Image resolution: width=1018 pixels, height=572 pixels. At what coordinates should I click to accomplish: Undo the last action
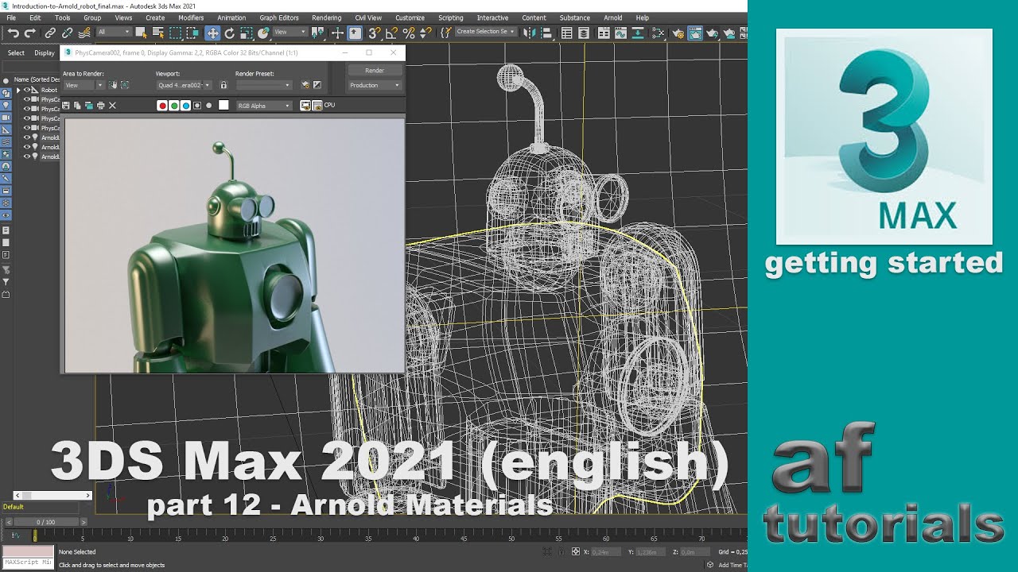[x=13, y=33]
